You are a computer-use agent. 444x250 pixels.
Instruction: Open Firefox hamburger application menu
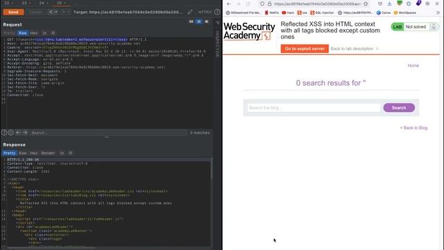click(x=437, y=3)
